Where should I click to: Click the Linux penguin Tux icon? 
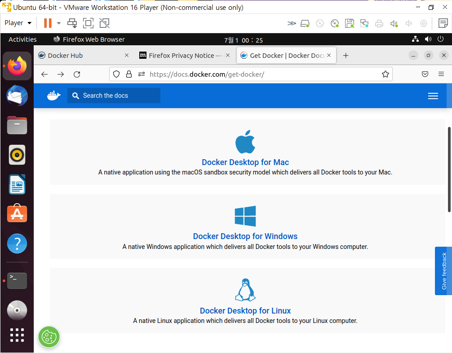245,290
